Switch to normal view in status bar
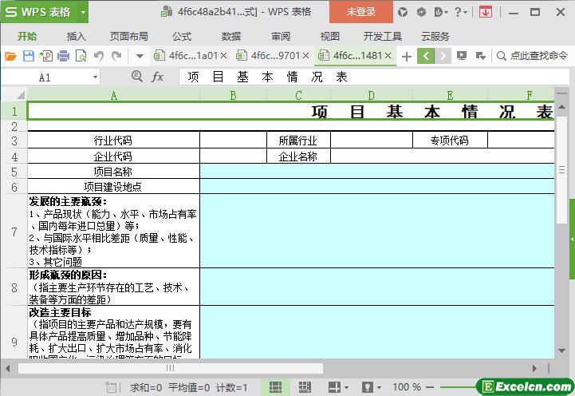This screenshot has height=396, width=575. 274,387
